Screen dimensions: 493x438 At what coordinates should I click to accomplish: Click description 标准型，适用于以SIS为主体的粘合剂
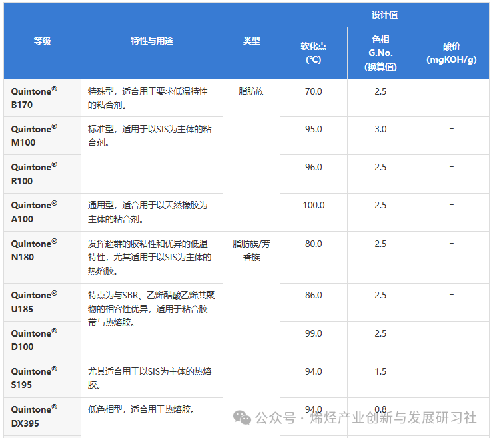point(152,155)
